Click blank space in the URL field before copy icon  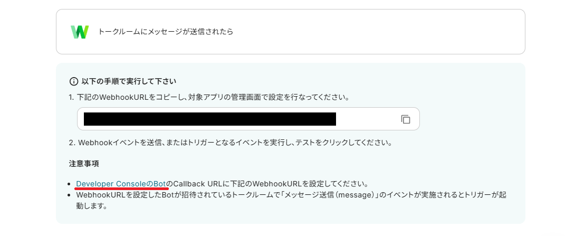click(x=367, y=119)
